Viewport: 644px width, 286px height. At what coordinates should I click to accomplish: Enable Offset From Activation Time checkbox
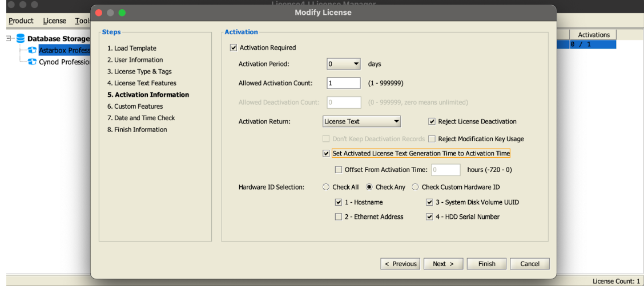click(339, 170)
